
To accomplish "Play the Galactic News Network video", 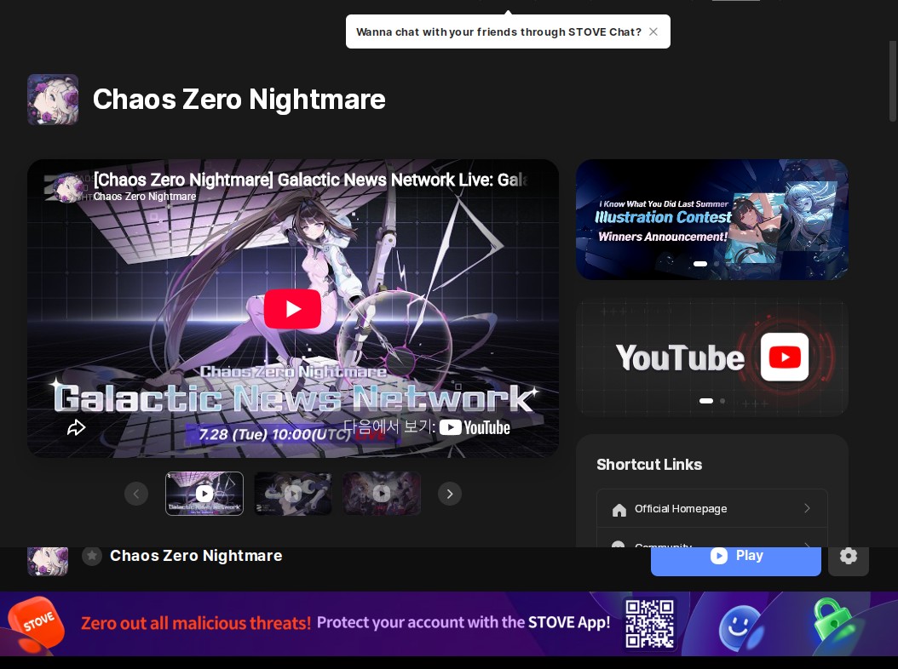I will 292,309.
